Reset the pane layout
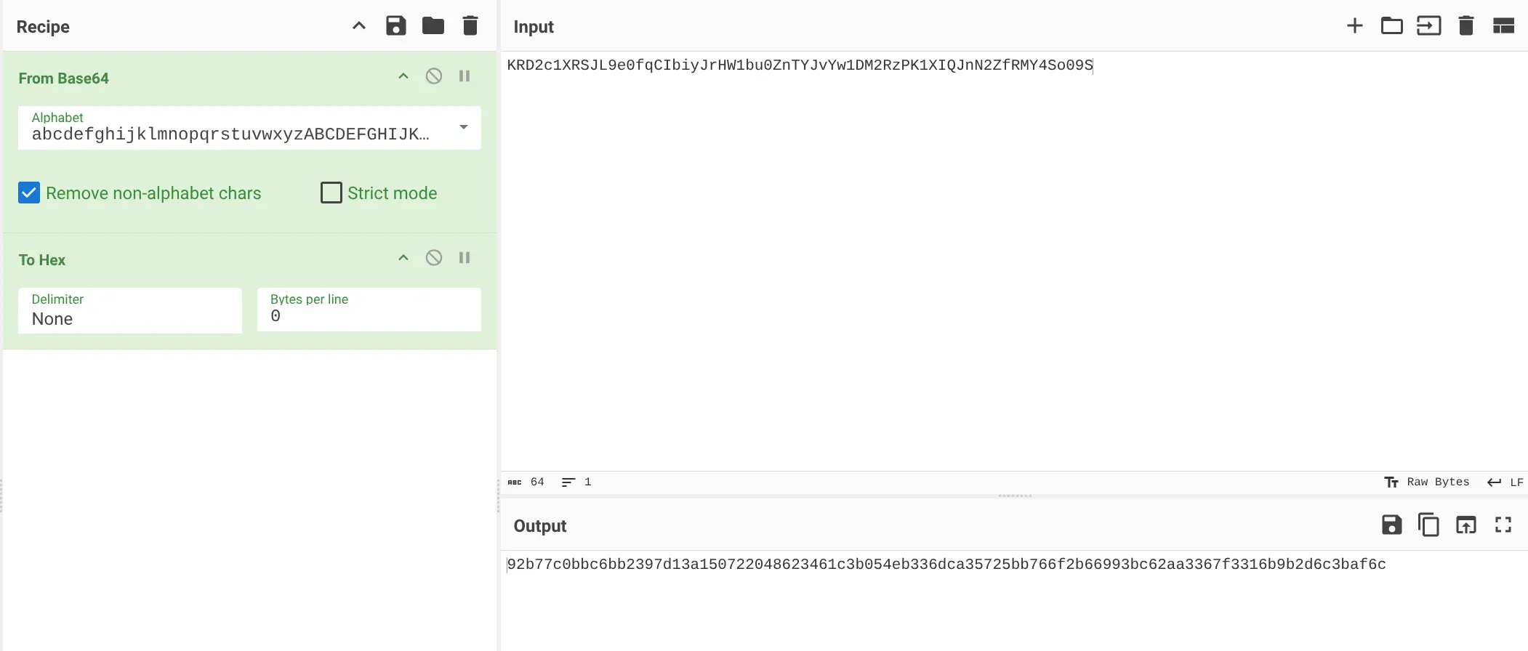The height and width of the screenshot is (651, 1528). coord(1503,26)
